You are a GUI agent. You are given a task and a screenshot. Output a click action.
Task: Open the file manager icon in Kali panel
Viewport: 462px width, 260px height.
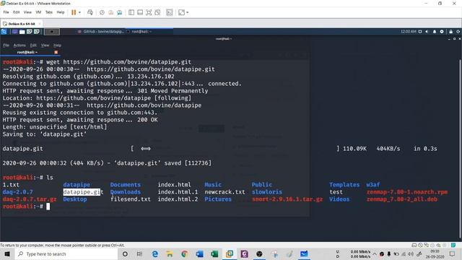(x=22, y=32)
